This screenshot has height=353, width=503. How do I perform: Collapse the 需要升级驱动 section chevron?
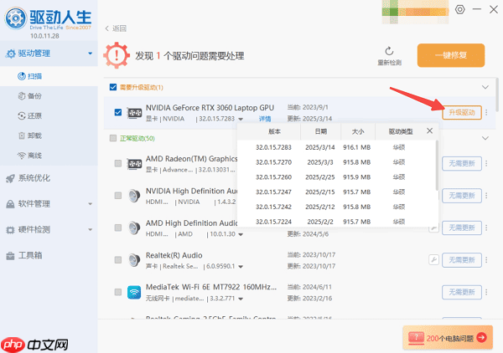(x=485, y=87)
